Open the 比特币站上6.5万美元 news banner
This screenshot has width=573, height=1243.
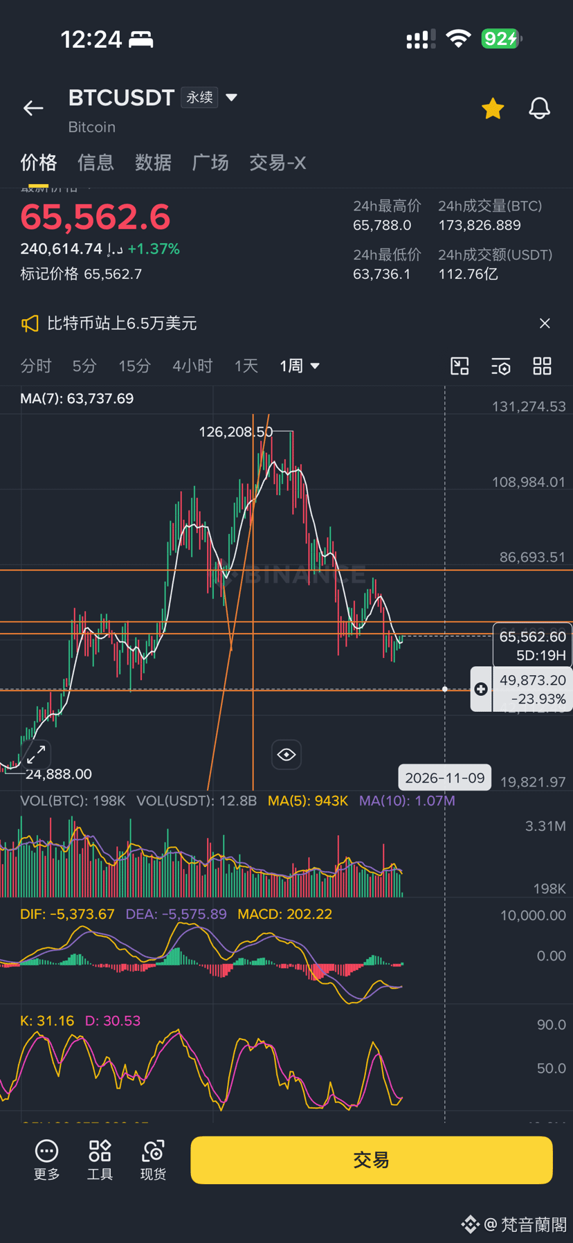[122, 323]
